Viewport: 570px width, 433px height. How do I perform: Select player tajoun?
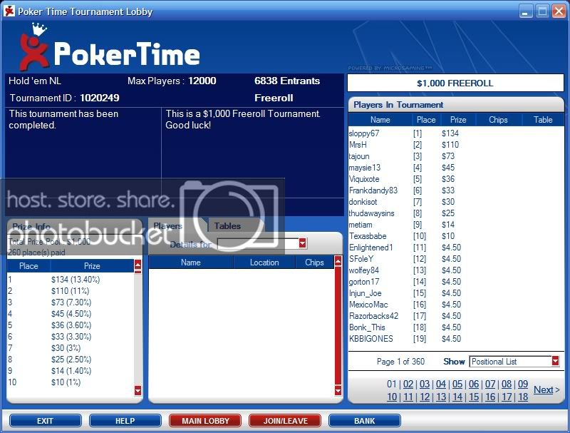pyautogui.click(x=359, y=156)
